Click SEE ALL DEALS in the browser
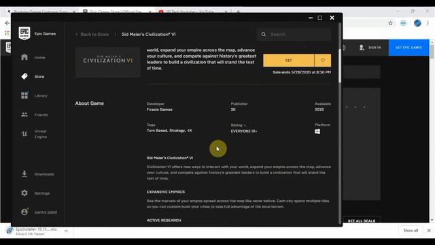 [362, 220]
